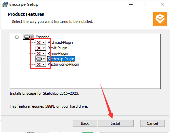Viewport: 171px width, 133px height.
Task: Click the red X icon beside Archicad-Plugin
Action: tap(39, 42)
